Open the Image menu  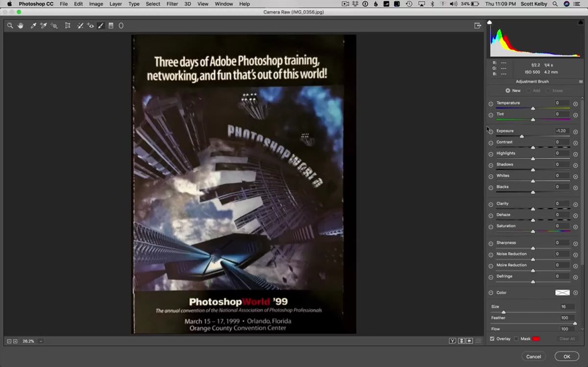[96, 4]
